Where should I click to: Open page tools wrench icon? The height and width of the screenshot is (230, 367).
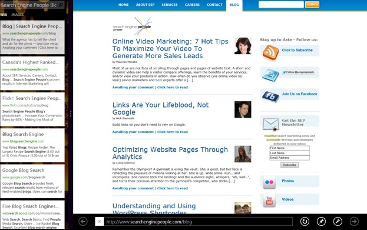click(x=338, y=221)
